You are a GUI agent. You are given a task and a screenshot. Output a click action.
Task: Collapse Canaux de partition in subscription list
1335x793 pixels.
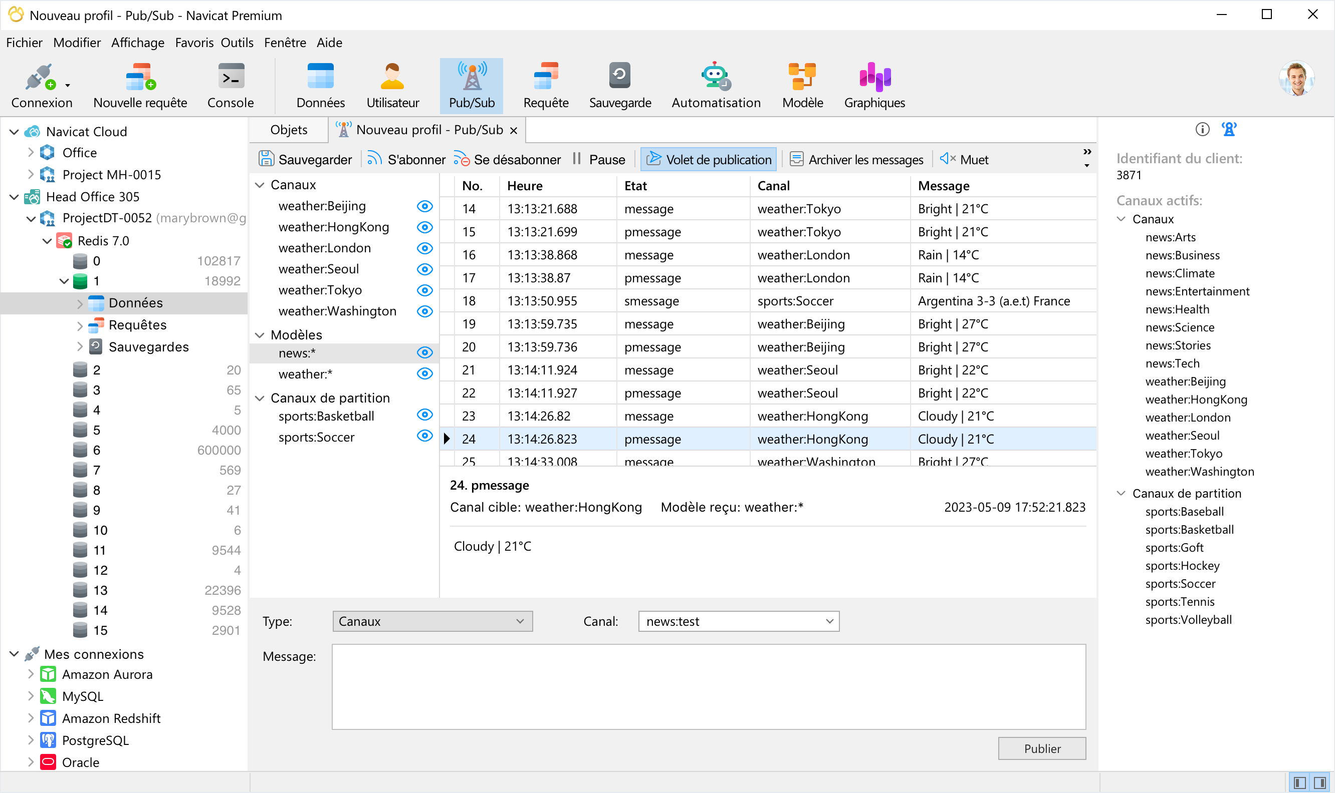point(260,398)
